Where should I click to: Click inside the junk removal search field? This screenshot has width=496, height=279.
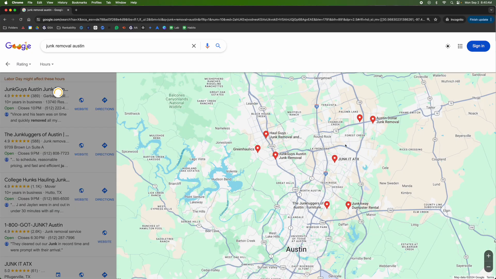click(x=116, y=46)
